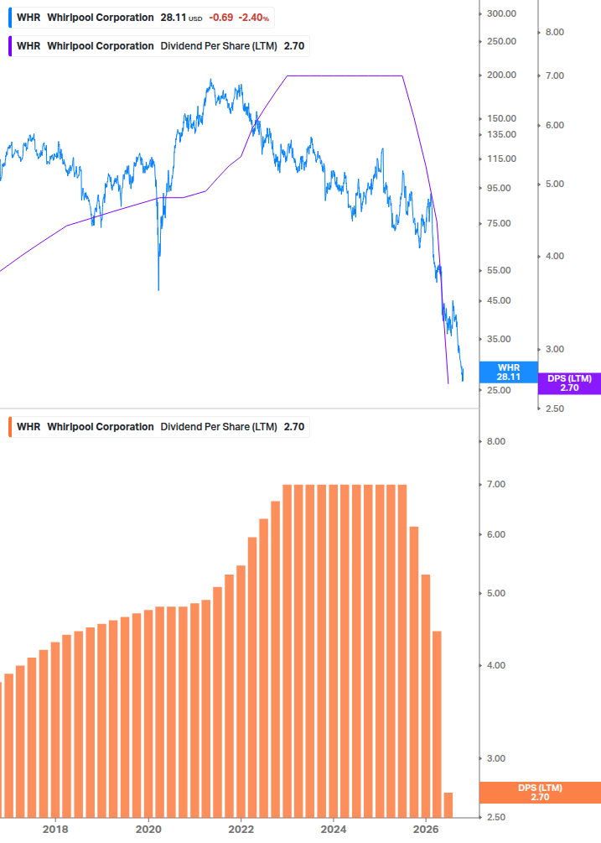
Task: Click the WHR price legend showing 28.11
Action: click(142, 18)
